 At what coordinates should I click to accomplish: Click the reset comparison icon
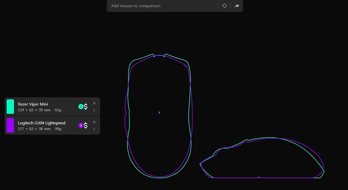click(x=224, y=6)
